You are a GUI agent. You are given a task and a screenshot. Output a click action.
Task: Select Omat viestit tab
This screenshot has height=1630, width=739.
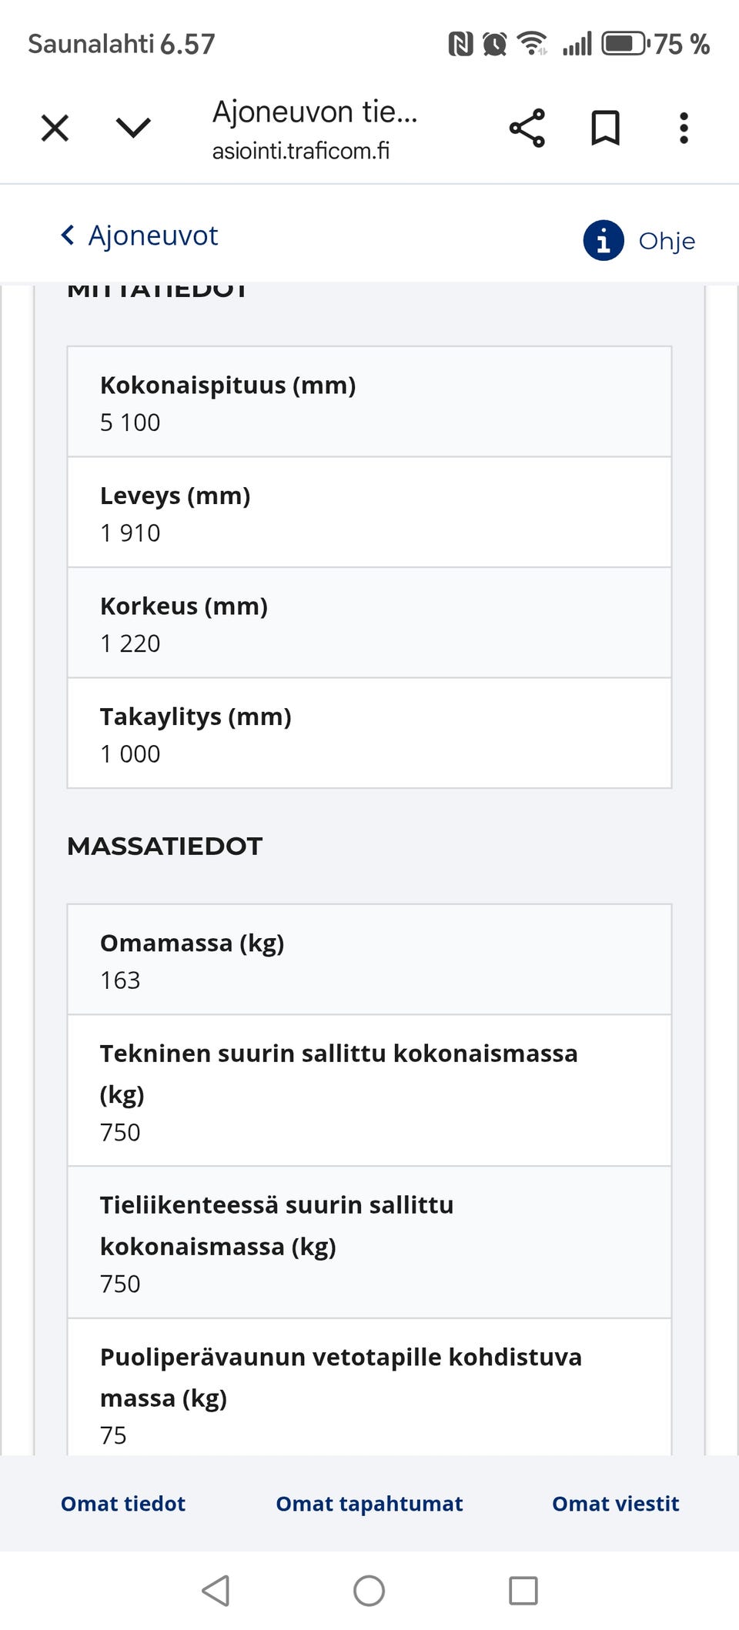pyautogui.click(x=616, y=1503)
